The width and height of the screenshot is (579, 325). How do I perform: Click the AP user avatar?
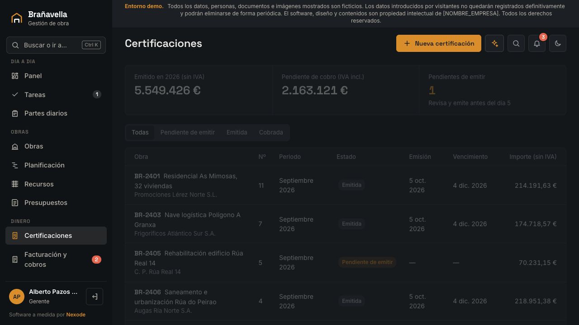[17, 297]
